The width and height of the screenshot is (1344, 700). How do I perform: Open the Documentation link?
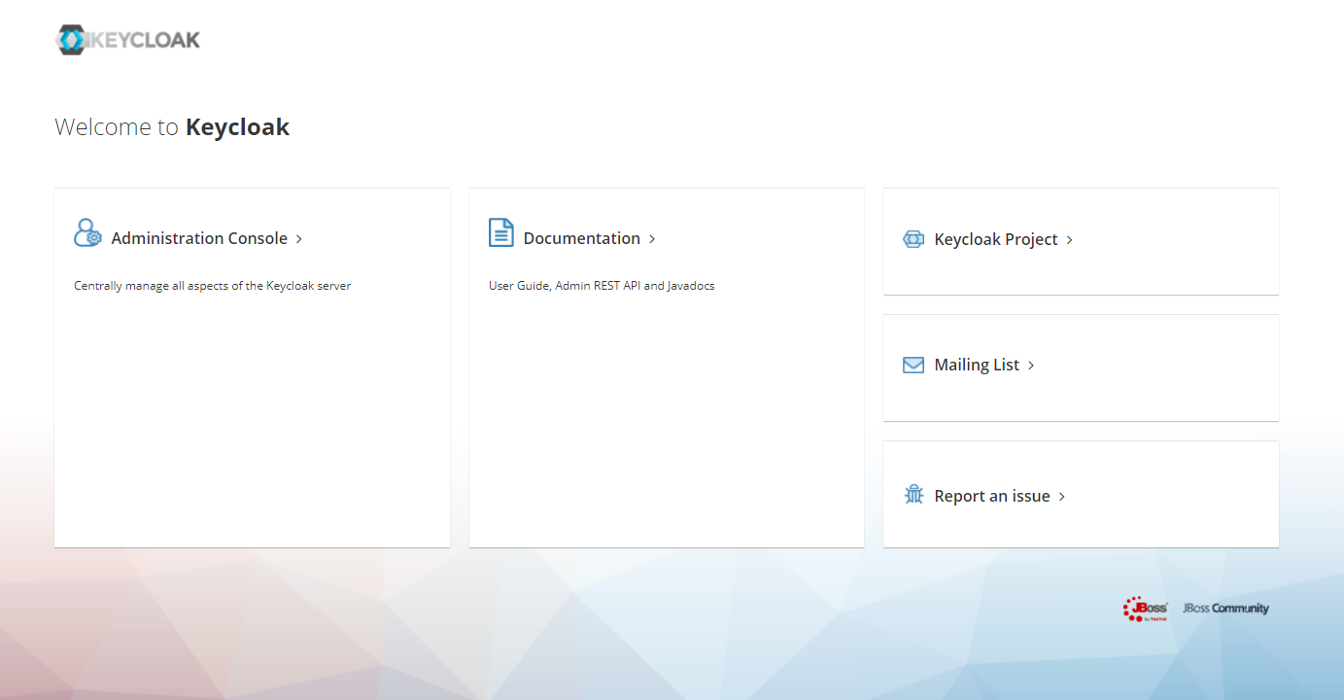click(x=581, y=238)
